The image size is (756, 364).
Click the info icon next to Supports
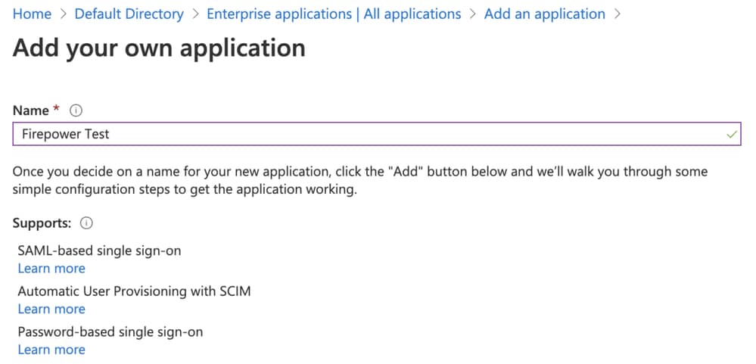(x=86, y=223)
